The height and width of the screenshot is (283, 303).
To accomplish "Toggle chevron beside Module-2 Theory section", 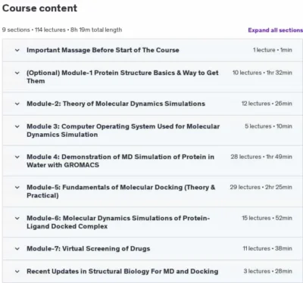I will tap(17, 104).
